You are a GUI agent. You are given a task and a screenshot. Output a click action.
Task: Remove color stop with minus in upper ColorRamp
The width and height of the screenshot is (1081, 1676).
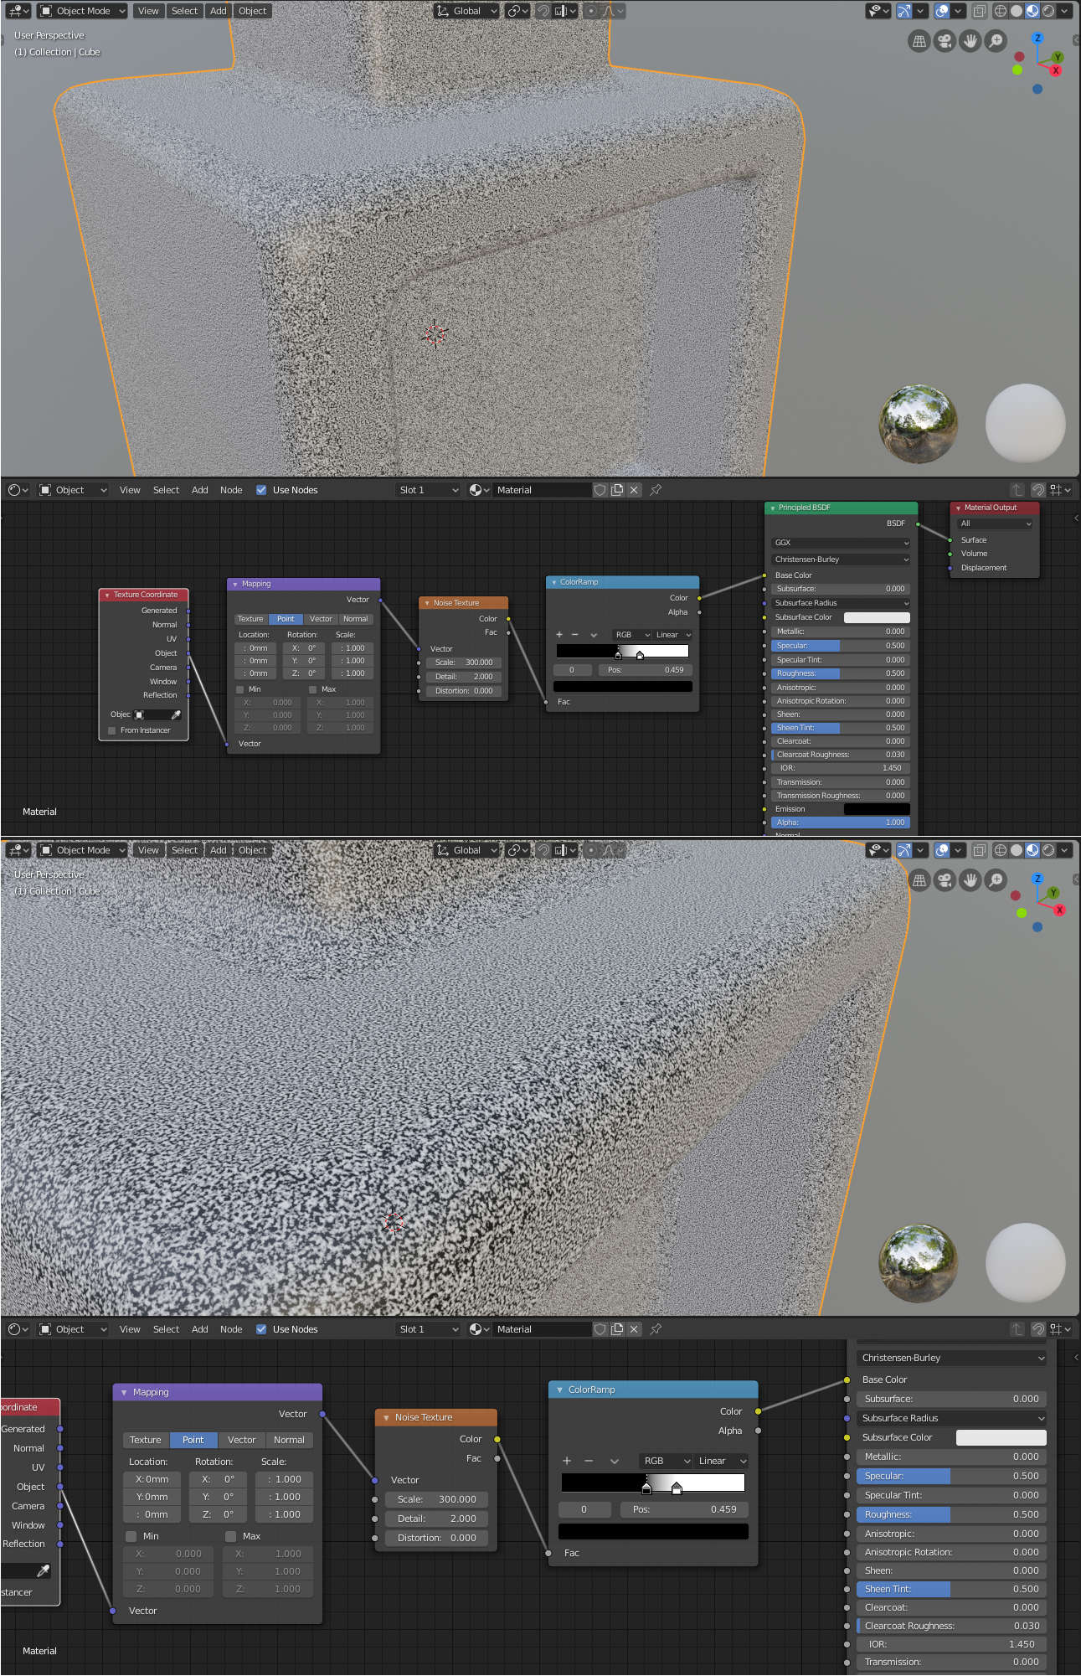(575, 635)
